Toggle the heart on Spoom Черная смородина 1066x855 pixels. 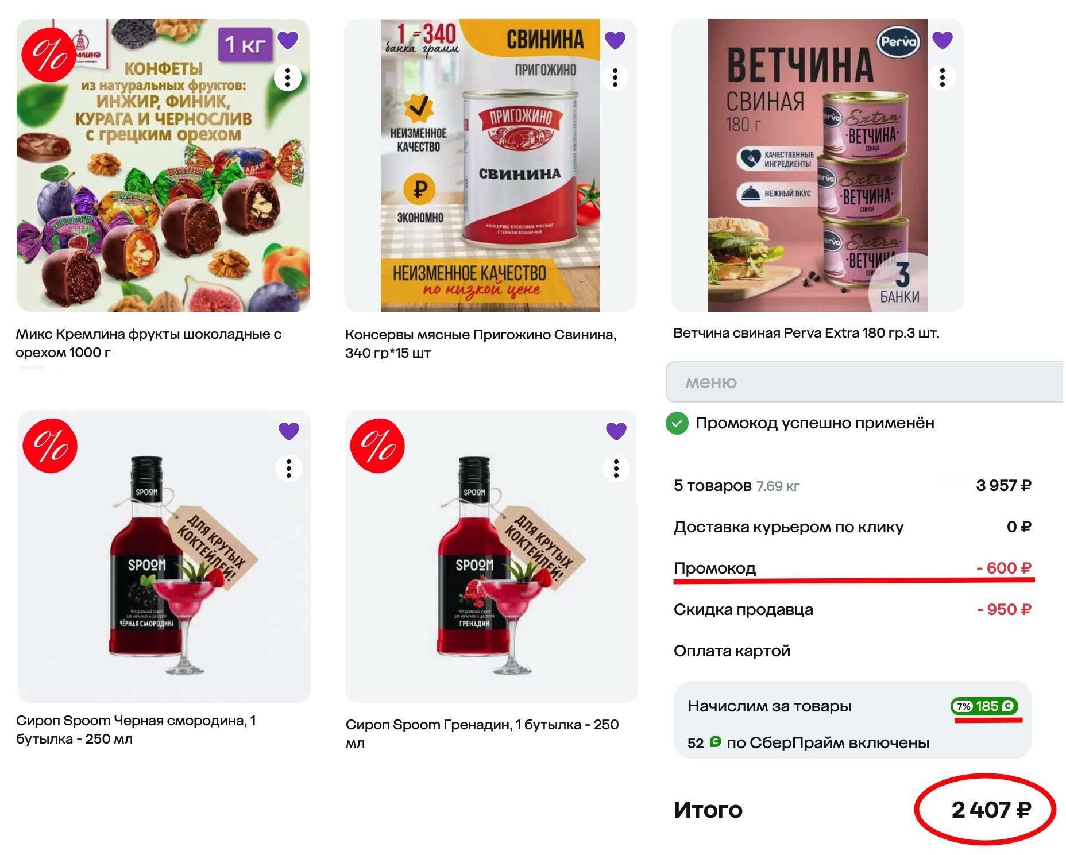point(289,431)
